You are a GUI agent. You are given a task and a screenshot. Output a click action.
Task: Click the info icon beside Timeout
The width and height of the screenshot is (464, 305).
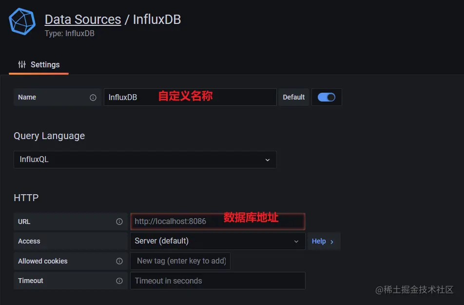click(x=119, y=281)
